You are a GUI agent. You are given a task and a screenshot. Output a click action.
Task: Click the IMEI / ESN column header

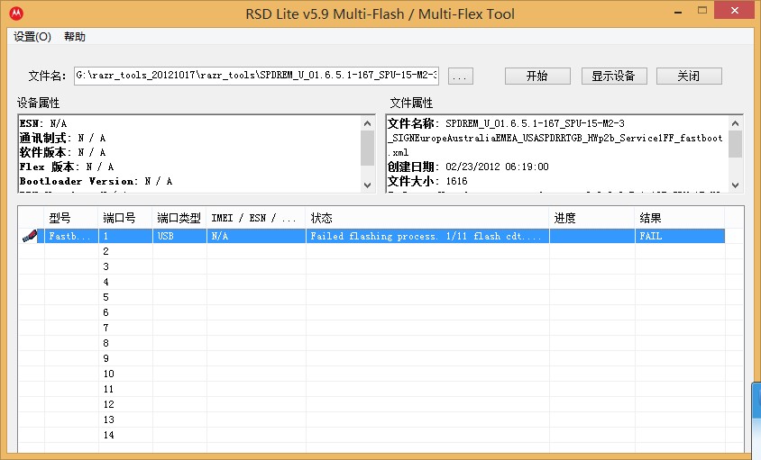pos(256,218)
